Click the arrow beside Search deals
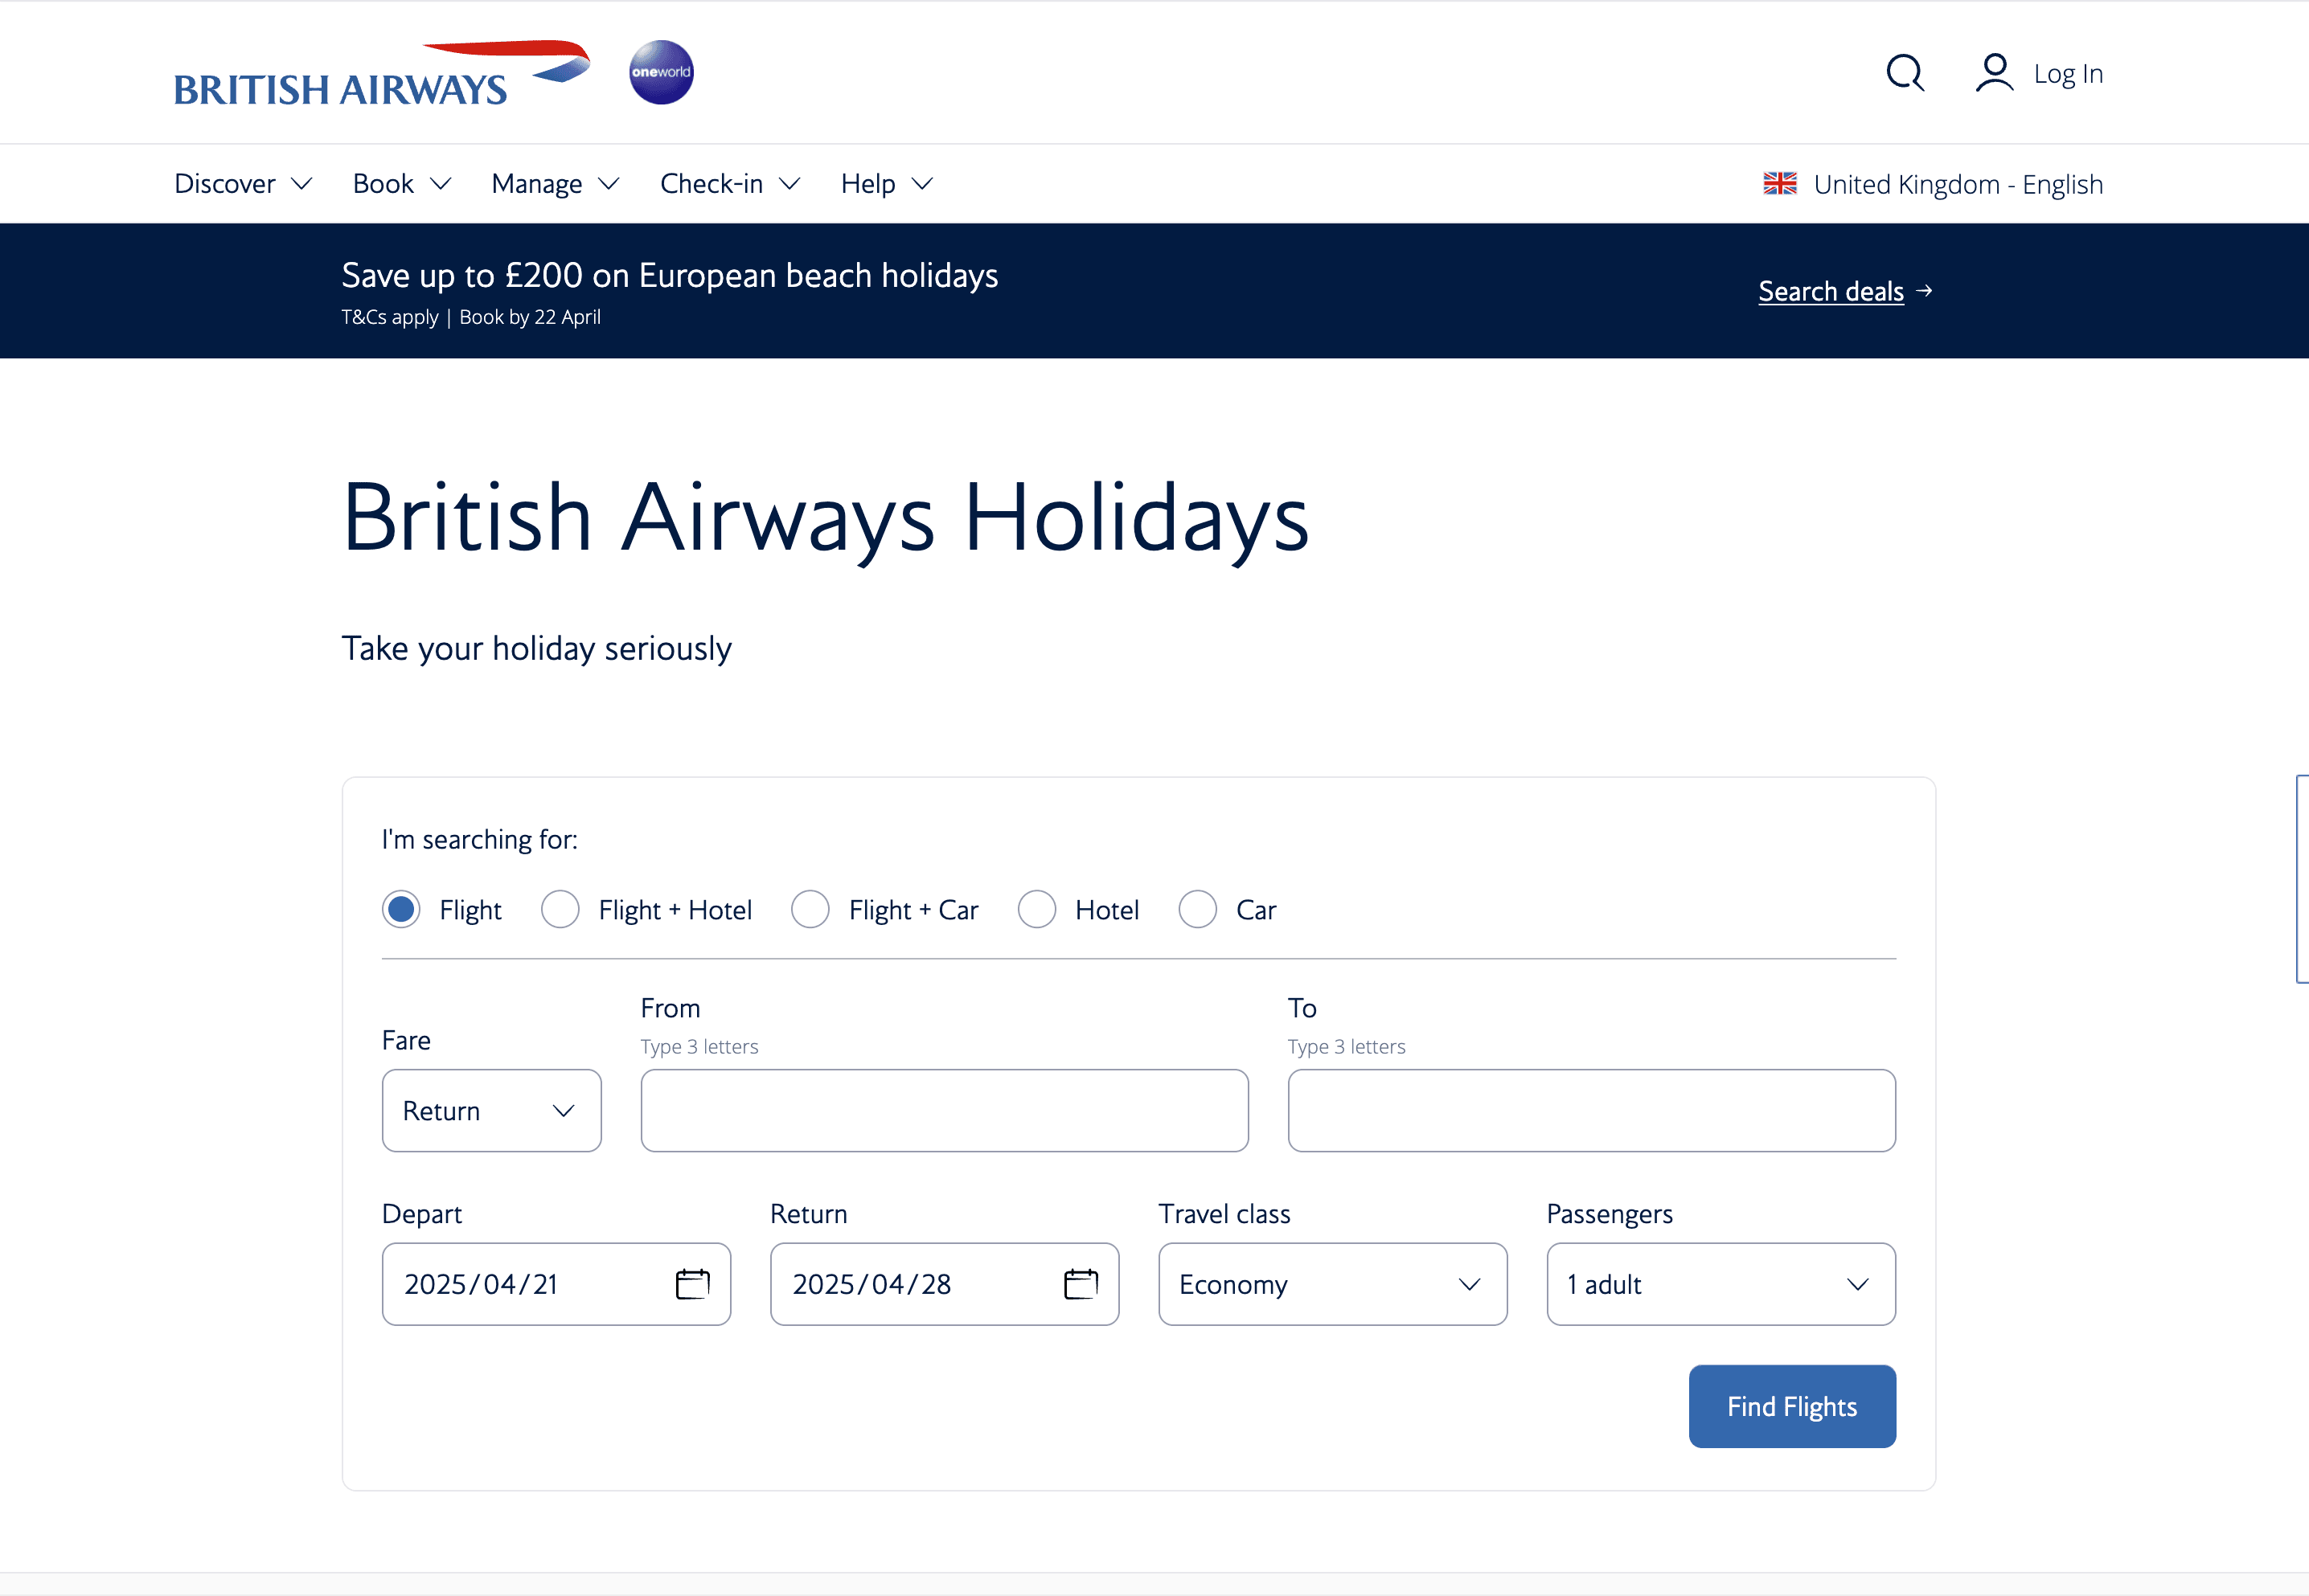Screen dimensions: 2309x1596 1924,291
